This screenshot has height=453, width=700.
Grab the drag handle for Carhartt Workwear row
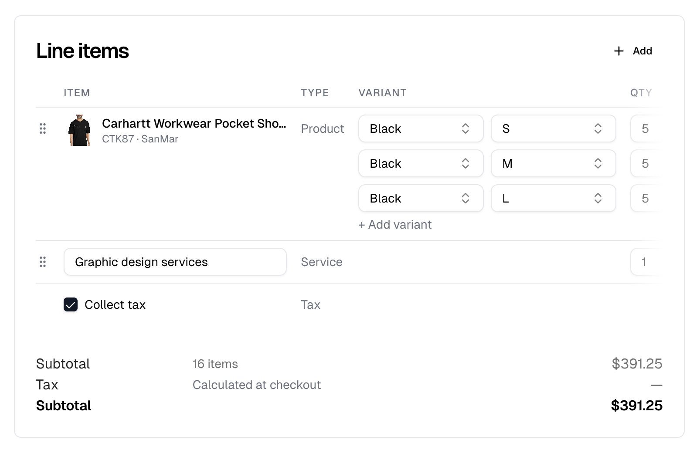point(43,128)
